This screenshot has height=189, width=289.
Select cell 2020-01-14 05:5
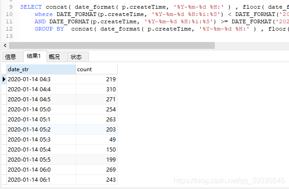[x=41, y=159]
